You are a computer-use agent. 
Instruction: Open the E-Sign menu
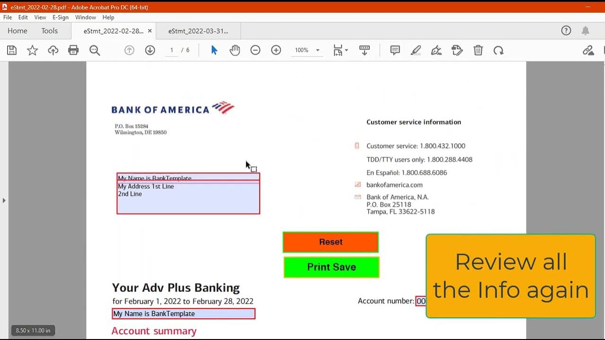(60, 17)
